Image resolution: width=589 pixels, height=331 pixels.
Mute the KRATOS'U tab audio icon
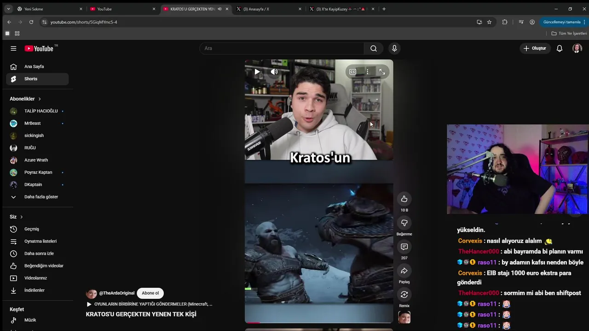point(219,9)
